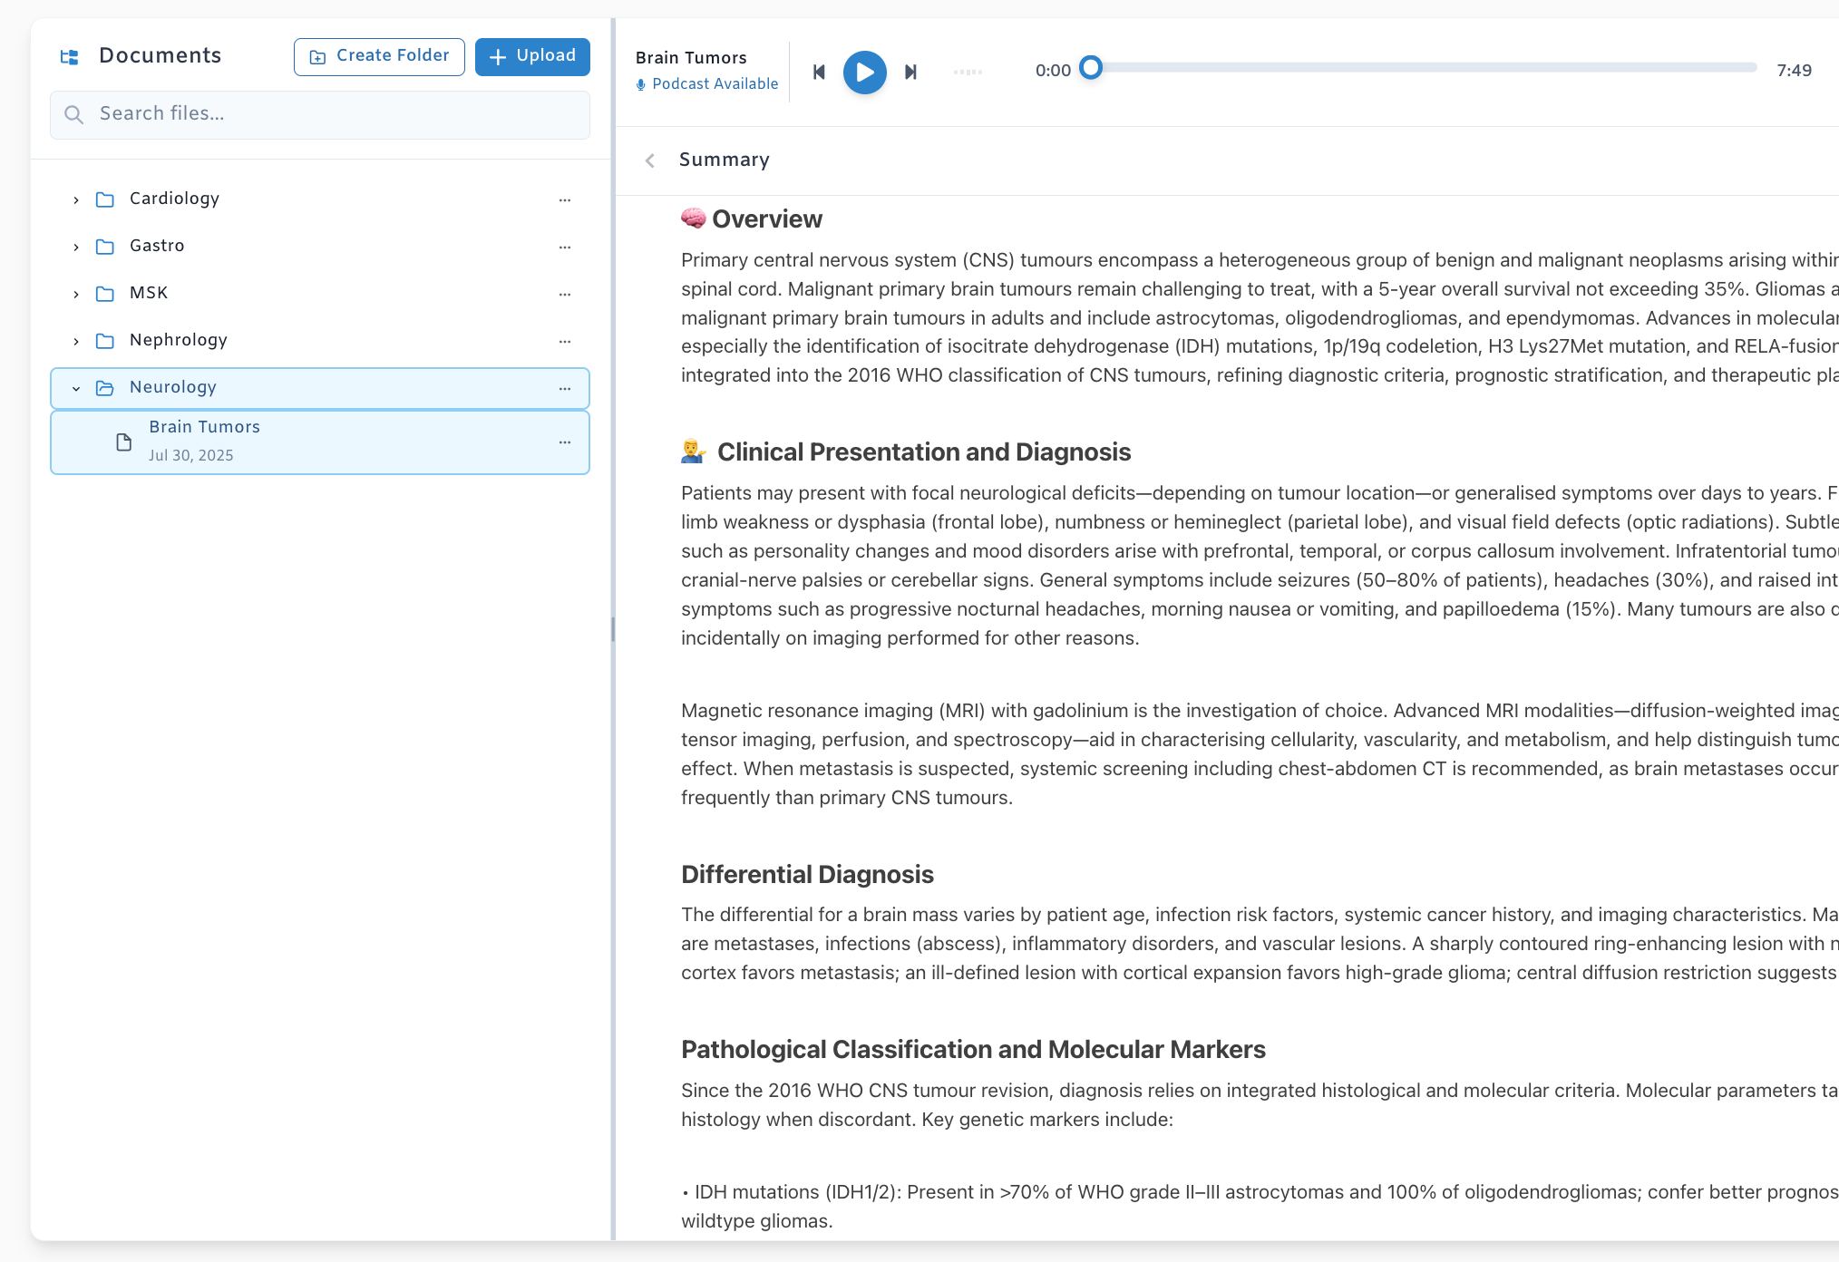
Task: Click the Brain Tumors document file icon
Action: coord(124,442)
